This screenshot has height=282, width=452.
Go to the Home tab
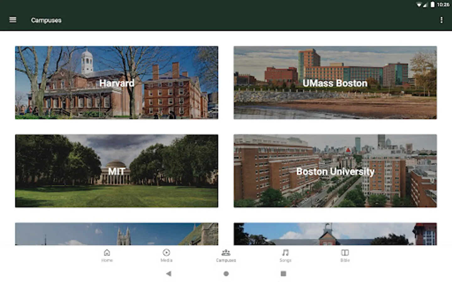coord(107,256)
